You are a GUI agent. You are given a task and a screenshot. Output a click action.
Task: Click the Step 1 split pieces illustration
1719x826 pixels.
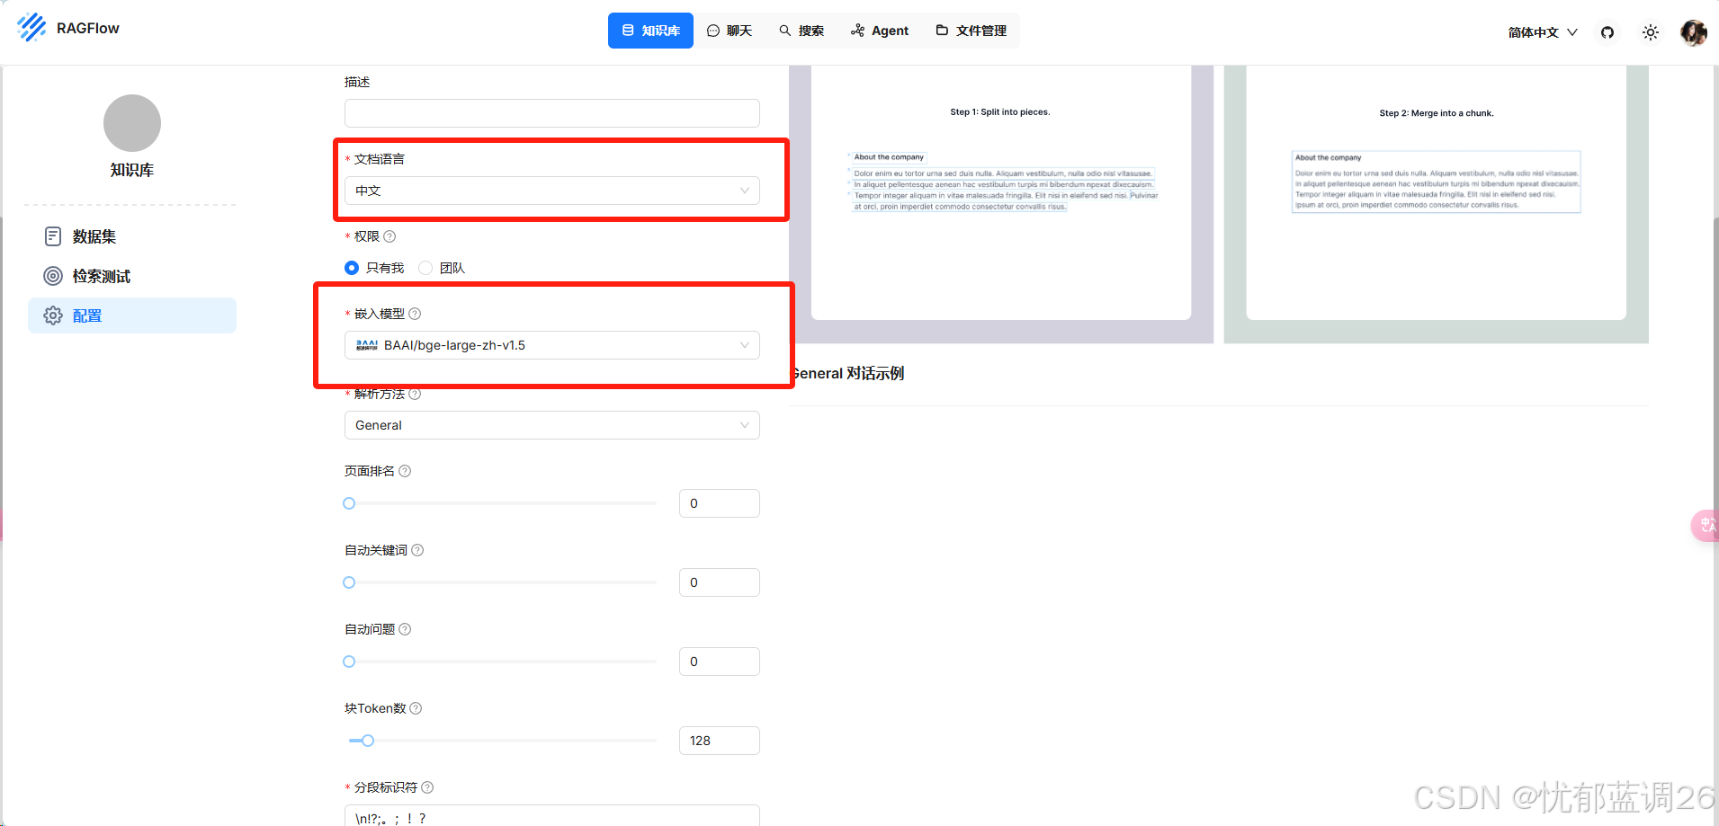[x=1001, y=204]
